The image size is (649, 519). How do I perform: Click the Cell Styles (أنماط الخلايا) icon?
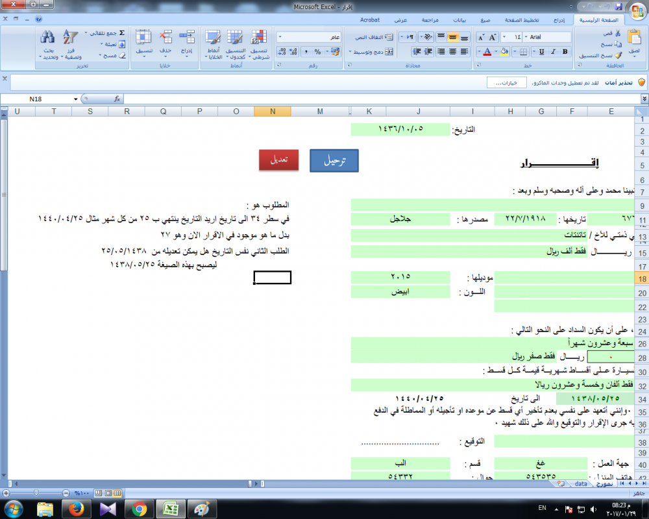[x=212, y=39]
